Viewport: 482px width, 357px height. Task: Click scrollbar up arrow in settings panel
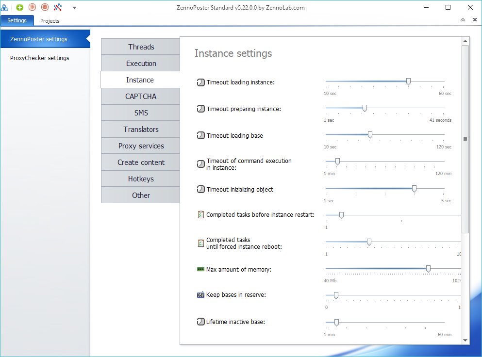[465, 41]
